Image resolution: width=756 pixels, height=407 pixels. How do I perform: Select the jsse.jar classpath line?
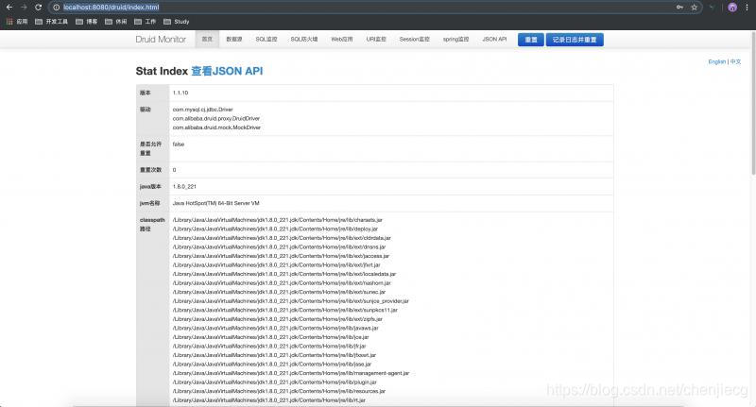click(272, 365)
